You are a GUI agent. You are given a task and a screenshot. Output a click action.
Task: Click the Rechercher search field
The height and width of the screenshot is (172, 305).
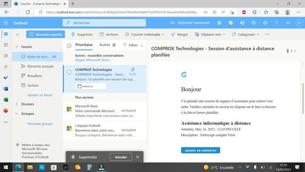104,23
